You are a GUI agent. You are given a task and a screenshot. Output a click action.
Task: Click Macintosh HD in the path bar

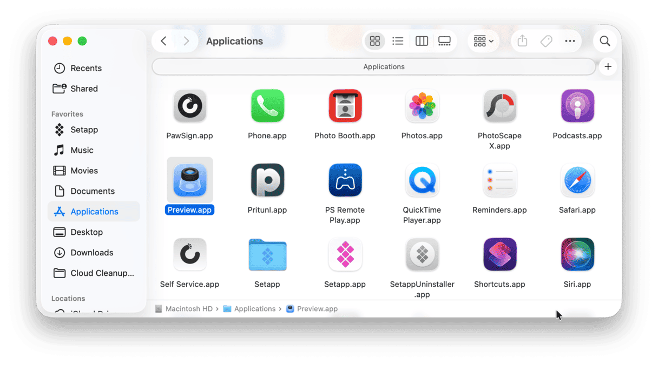[x=184, y=309]
